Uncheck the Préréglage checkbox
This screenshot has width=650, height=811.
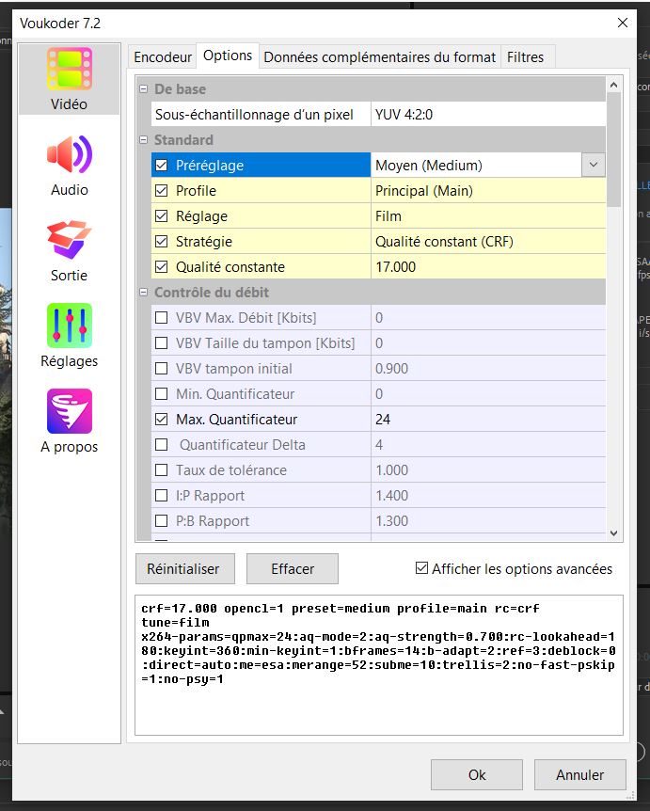(x=162, y=165)
